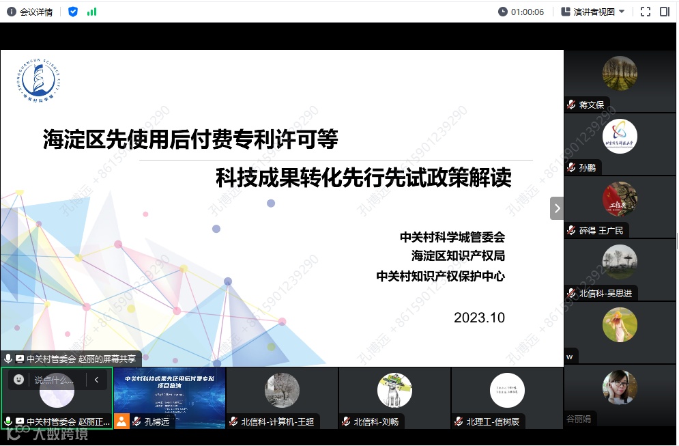
Task: Click the Zhongguancun Science City logo
Action: pos(38,80)
